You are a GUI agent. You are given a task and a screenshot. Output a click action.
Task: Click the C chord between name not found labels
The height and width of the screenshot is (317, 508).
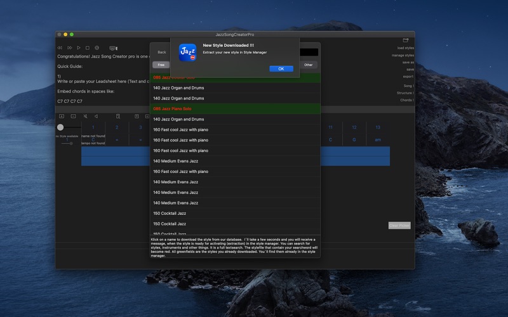[93, 139]
